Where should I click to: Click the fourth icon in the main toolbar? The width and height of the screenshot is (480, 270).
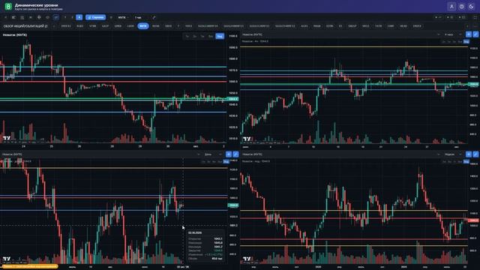(30, 17)
